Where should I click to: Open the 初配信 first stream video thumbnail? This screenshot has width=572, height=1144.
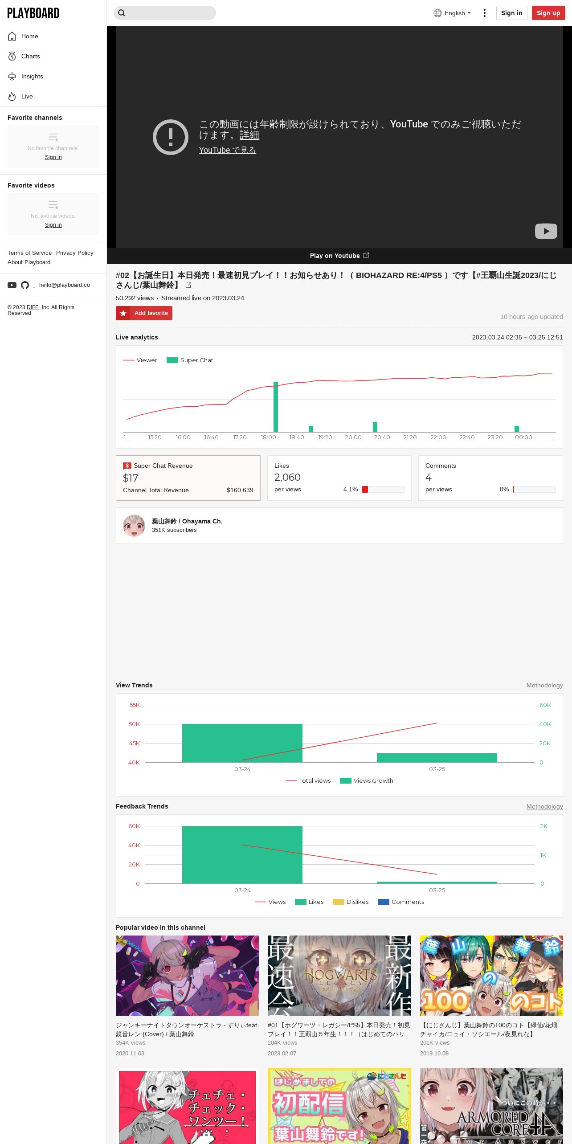pos(339,1106)
